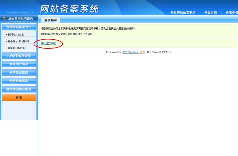This screenshot has width=238, height=156.
Task: Click the V1.0 version link in footer
Action: click(142, 52)
